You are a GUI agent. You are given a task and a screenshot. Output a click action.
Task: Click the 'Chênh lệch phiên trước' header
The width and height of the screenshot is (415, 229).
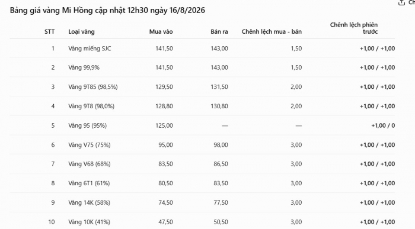click(x=354, y=28)
